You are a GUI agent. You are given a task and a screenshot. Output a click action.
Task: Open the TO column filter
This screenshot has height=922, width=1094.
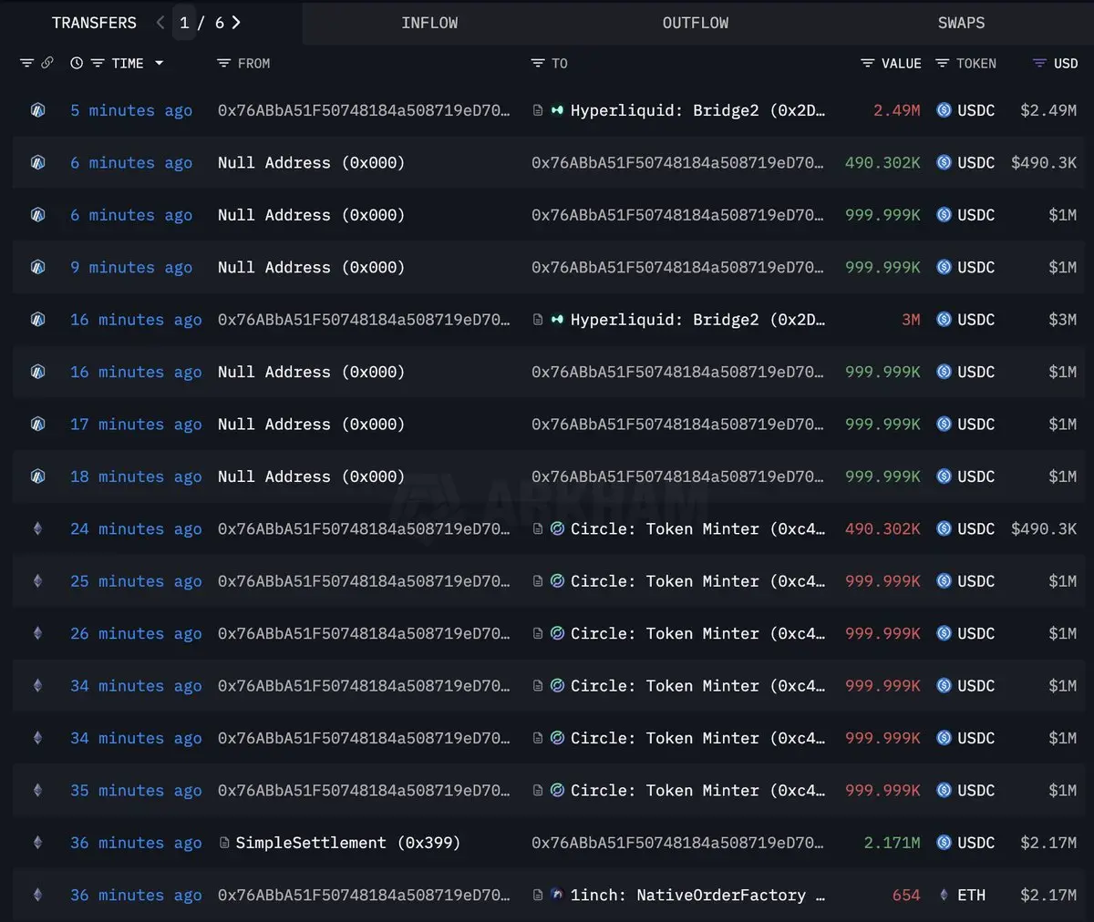point(538,64)
